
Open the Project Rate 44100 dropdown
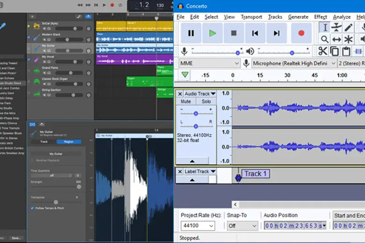[197, 226]
